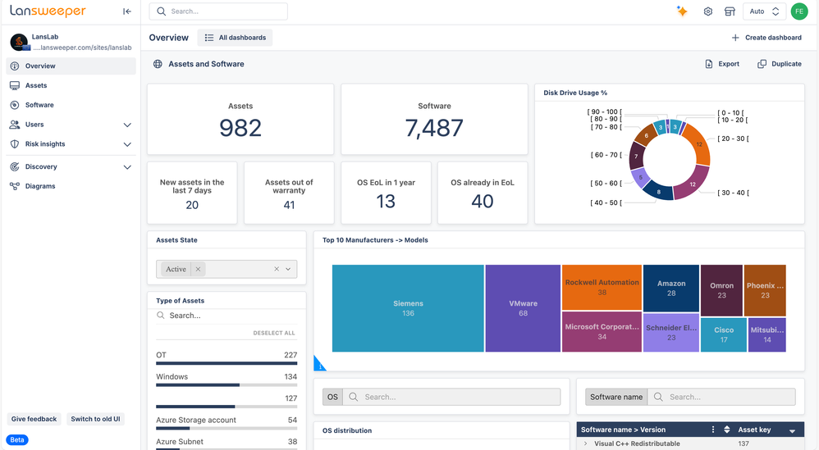This screenshot has width=819, height=450.
Task: Open the marketplace store icon
Action: tap(729, 11)
